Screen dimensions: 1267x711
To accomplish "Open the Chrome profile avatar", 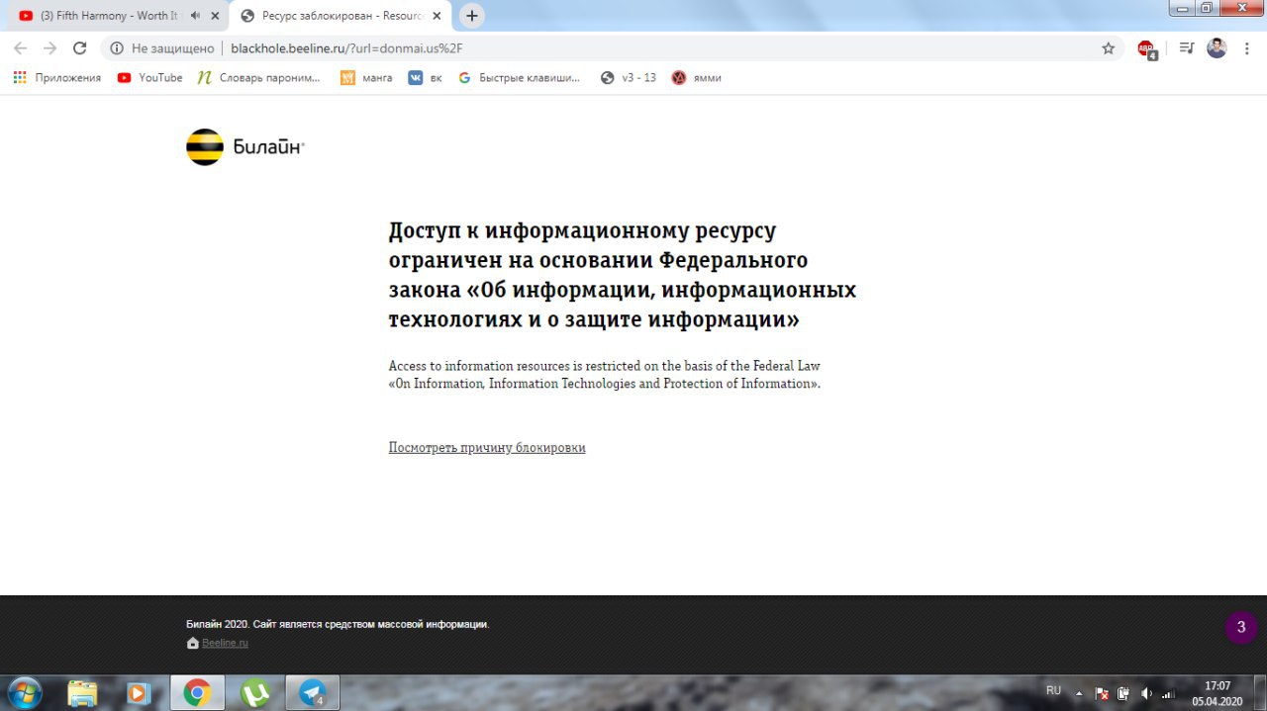I will pos(1217,47).
